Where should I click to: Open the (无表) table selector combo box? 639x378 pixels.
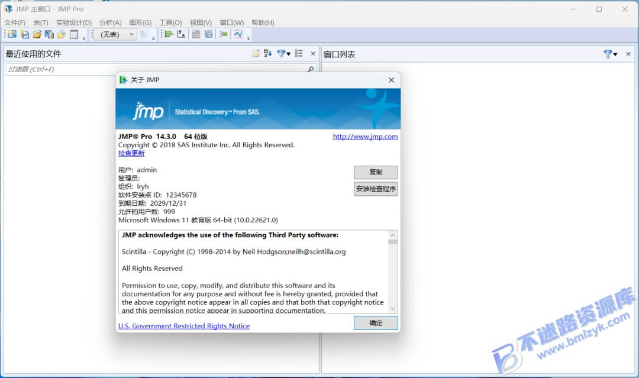[x=115, y=34]
